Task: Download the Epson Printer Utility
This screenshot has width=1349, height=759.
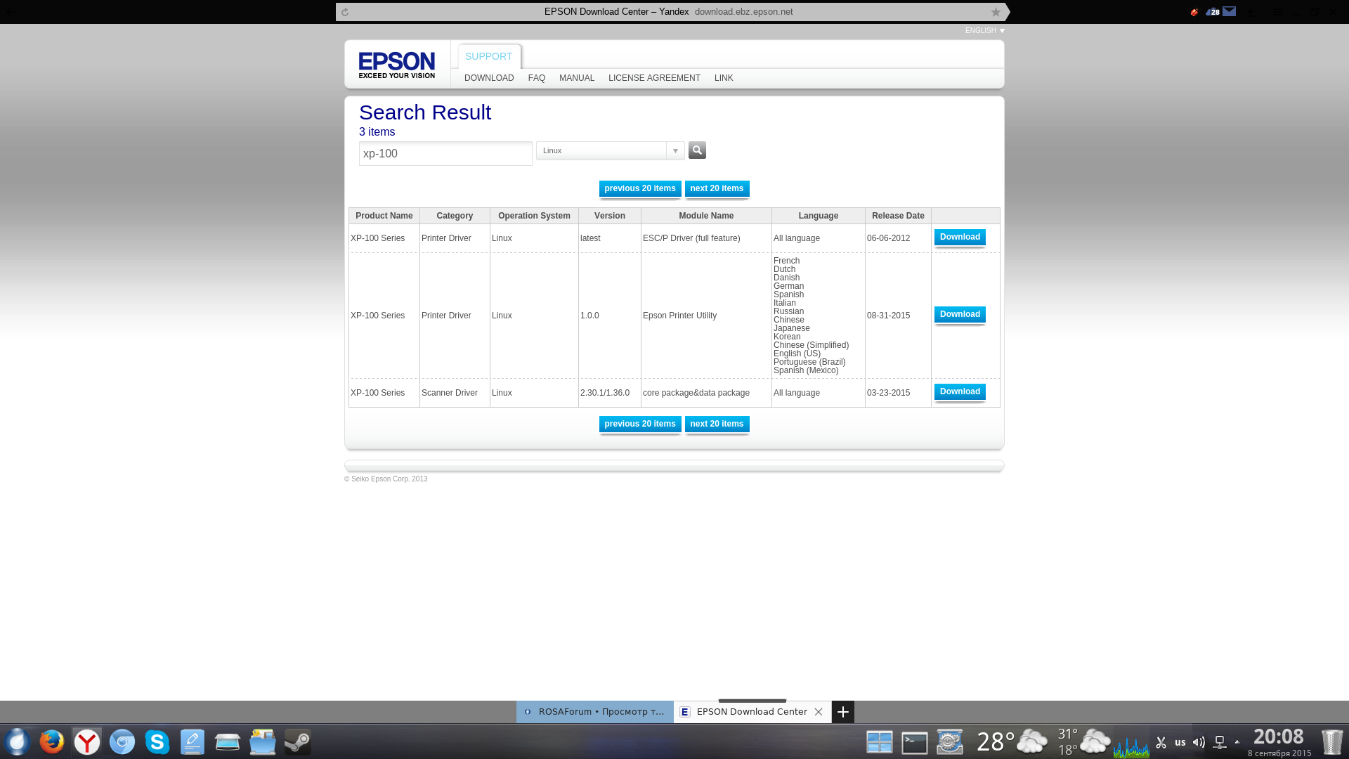Action: pyautogui.click(x=960, y=315)
